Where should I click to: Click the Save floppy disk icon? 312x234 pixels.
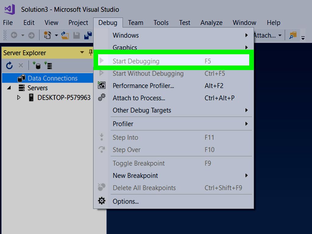click(76, 35)
